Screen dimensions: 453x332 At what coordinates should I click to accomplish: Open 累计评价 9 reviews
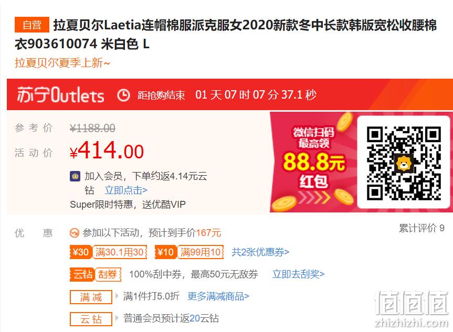click(x=422, y=228)
